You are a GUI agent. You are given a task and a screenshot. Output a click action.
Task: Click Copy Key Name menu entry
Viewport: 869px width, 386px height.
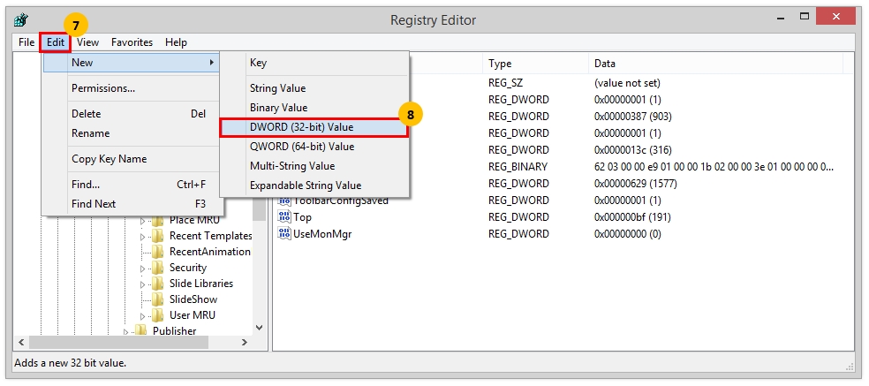(x=110, y=159)
